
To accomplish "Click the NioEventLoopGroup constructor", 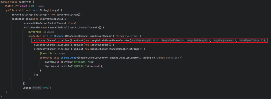I will coord(52,19).
